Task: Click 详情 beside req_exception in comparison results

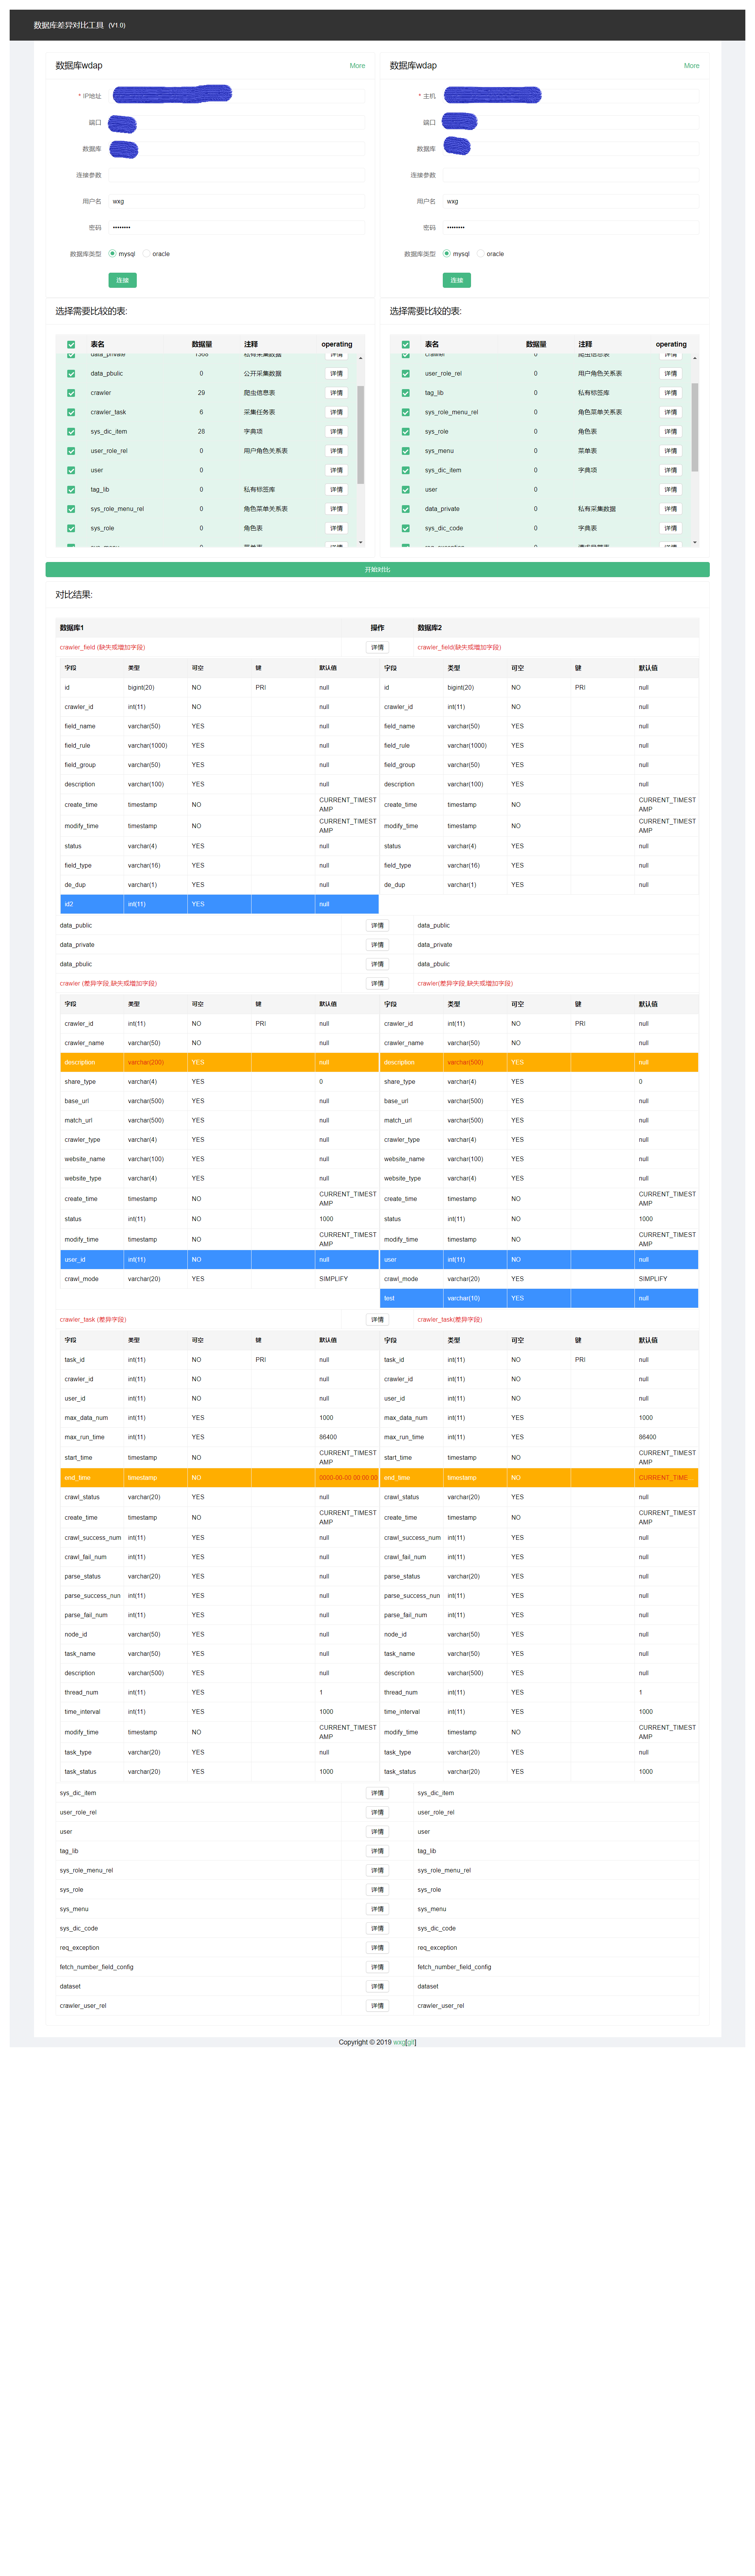Action: [x=377, y=1948]
